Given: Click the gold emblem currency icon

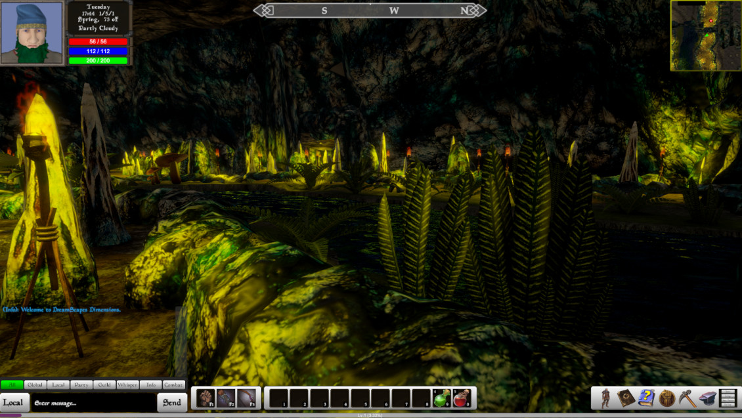Looking at the screenshot, I should [x=665, y=398].
